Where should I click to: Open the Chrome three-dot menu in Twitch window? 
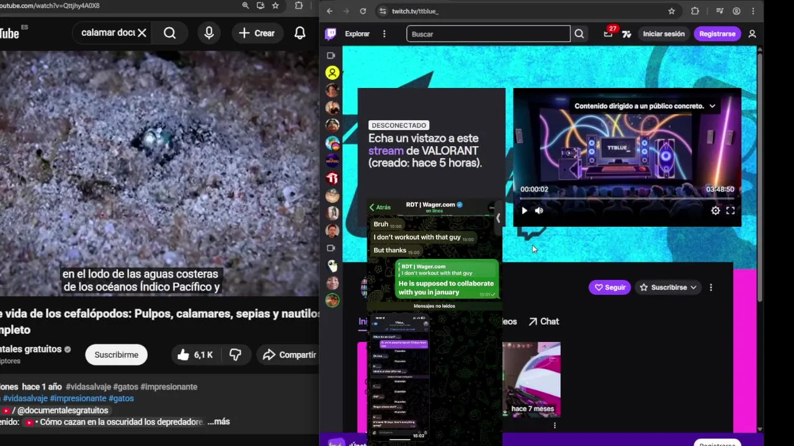[753, 11]
